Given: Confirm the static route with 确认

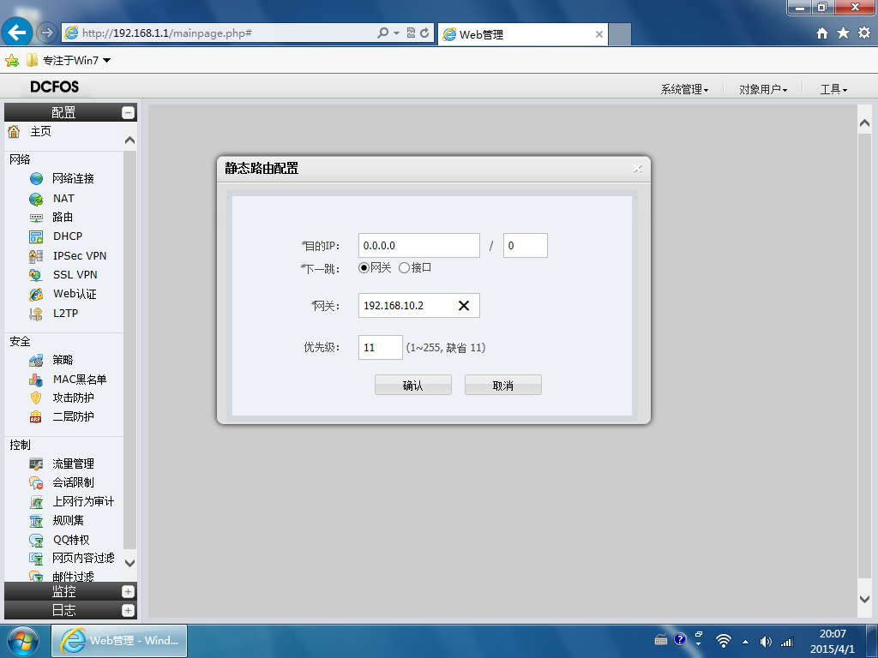Looking at the screenshot, I should (x=413, y=385).
